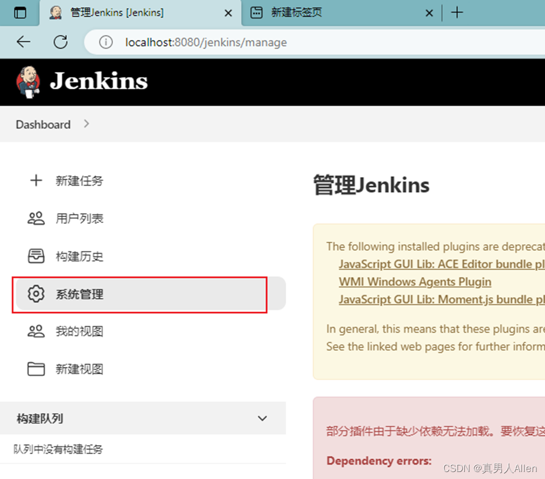Image resolution: width=545 pixels, height=479 pixels.
Task: Click the 新建任务 plus icon
Action: tap(36, 181)
